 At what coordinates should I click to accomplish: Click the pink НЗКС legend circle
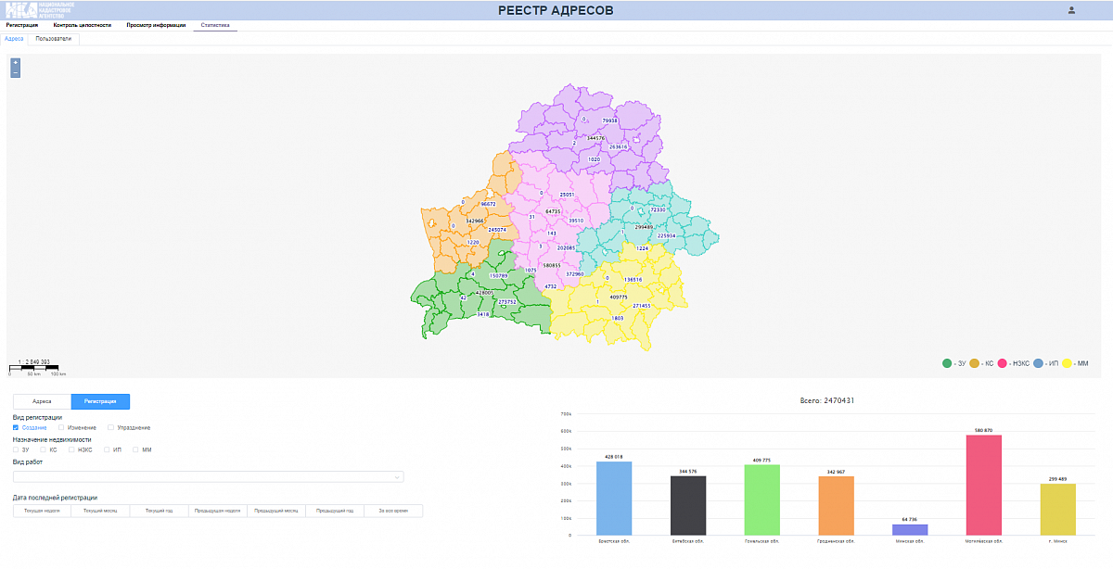1003,363
